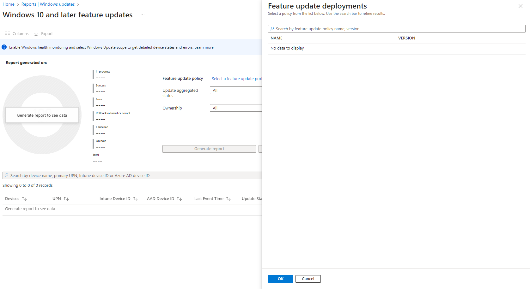Click the device search magnifier icon
The image size is (530, 289).
click(6, 175)
